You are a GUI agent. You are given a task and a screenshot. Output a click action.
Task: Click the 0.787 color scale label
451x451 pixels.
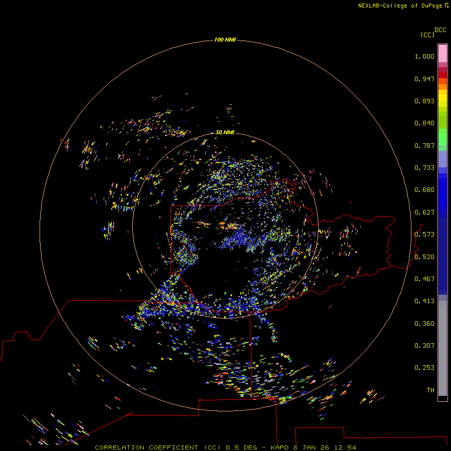pos(424,145)
